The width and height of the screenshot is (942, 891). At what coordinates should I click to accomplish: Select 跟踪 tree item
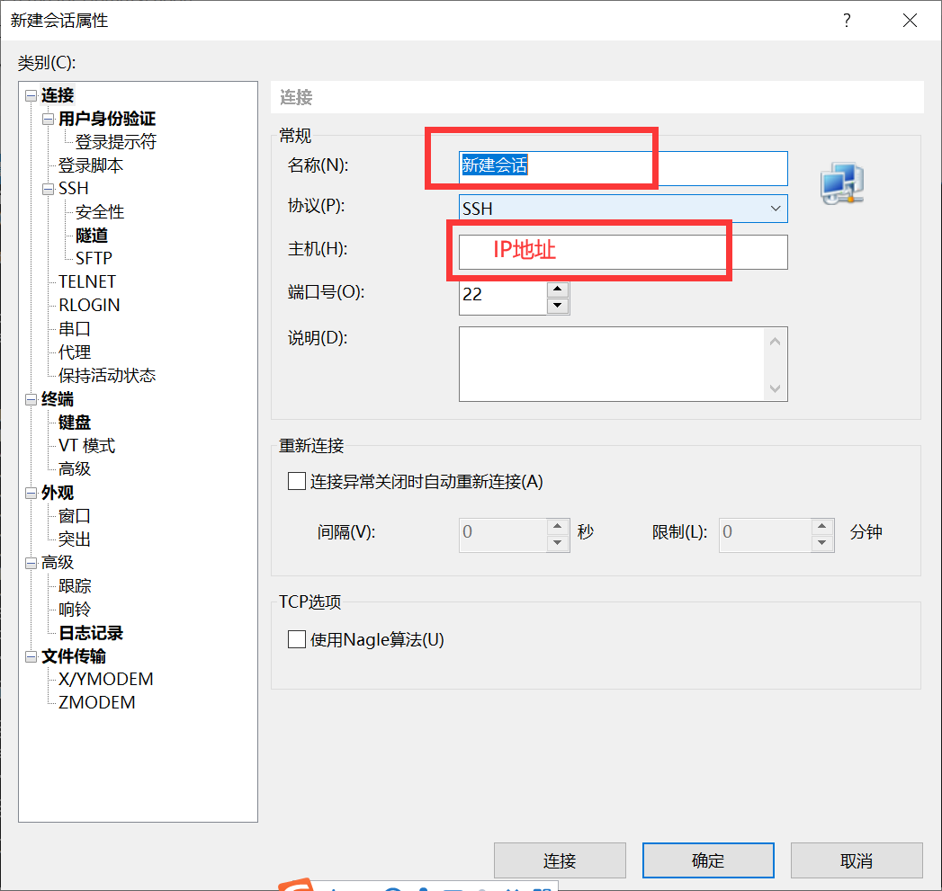click(75, 586)
